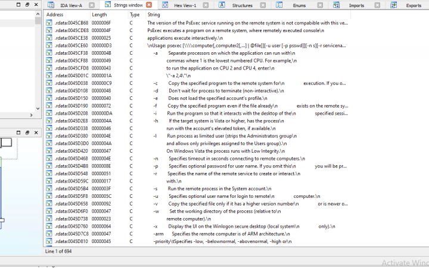Open the Enums tab
Screen dimensions: 429x268
point(299,5)
